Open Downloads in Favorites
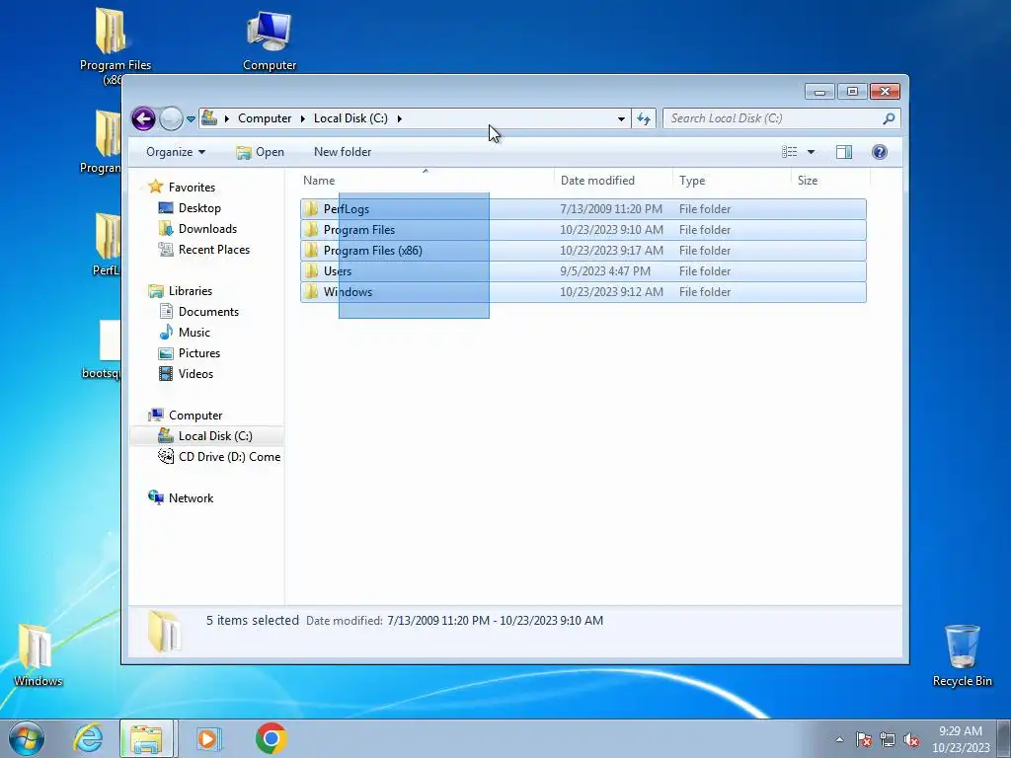This screenshot has width=1011, height=758. [x=197, y=229]
